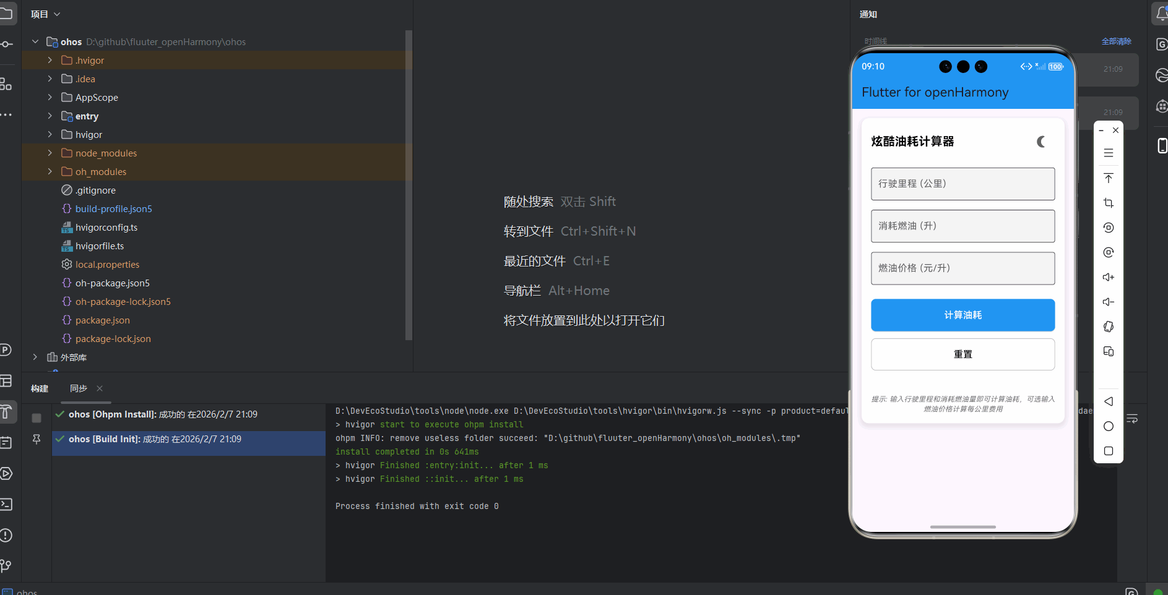Switch to the 同步 tab

pyautogui.click(x=79, y=388)
